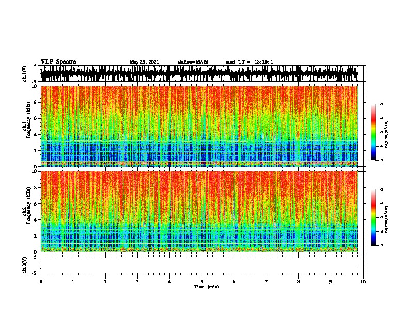Click time axis tick label "1"

pos(73,282)
